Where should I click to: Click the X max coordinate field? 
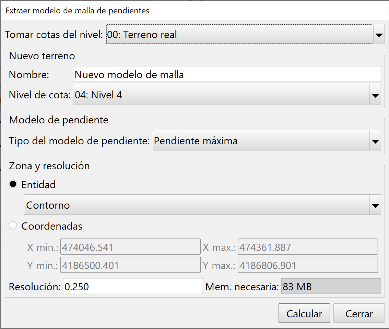click(307, 247)
